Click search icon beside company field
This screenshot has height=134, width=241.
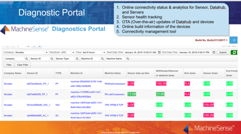[26, 59]
